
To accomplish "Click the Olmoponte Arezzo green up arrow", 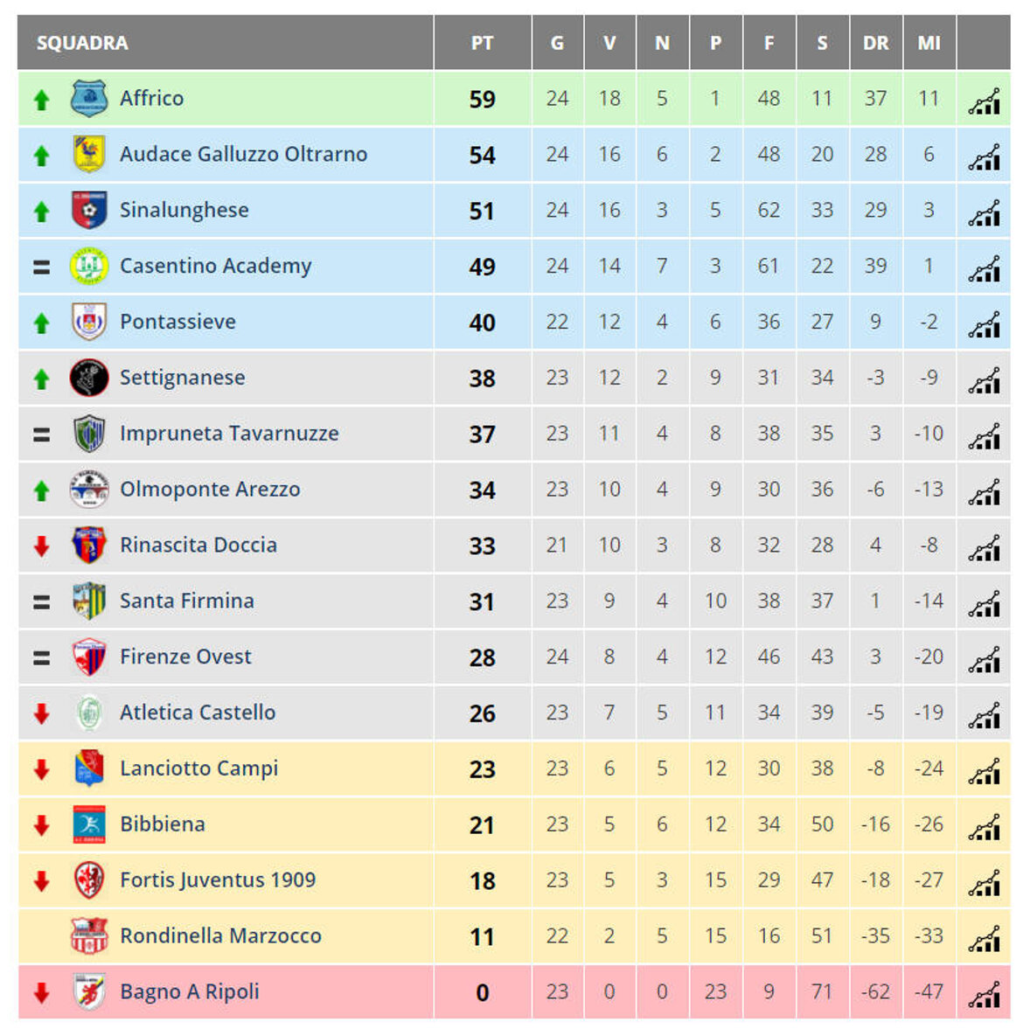I will coord(41,490).
